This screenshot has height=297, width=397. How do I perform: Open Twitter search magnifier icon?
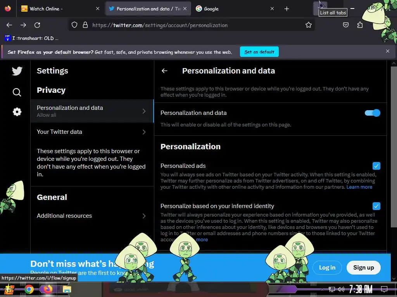17,92
